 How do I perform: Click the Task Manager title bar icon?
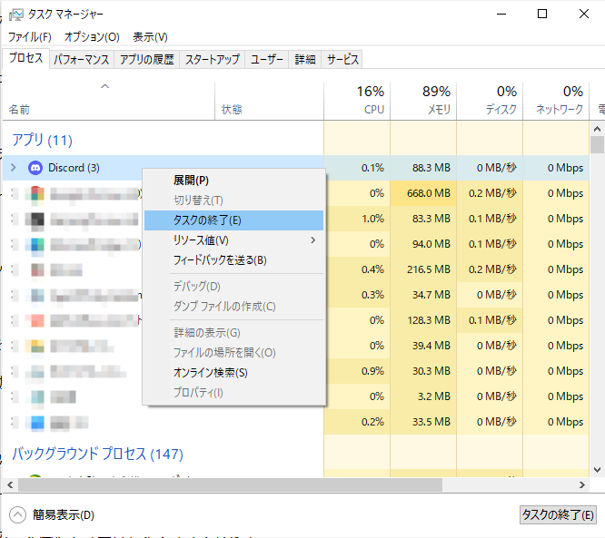pyautogui.click(x=15, y=15)
